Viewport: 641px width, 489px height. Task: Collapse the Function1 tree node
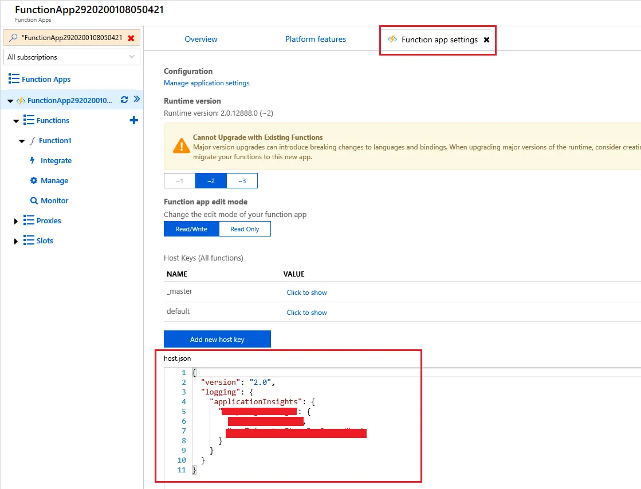[x=22, y=141]
